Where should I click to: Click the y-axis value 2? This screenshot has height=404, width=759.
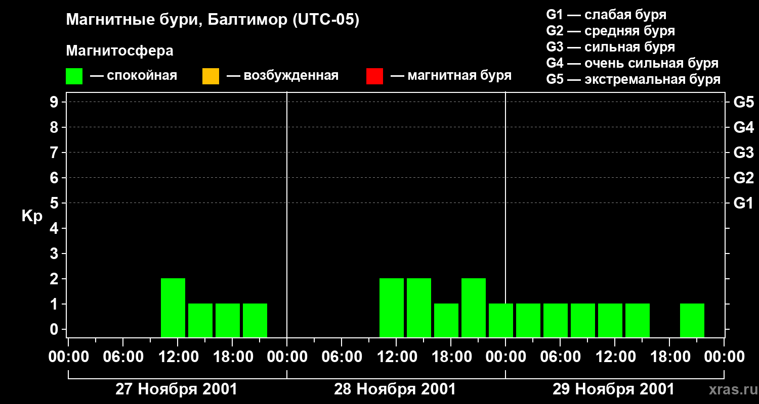point(55,279)
